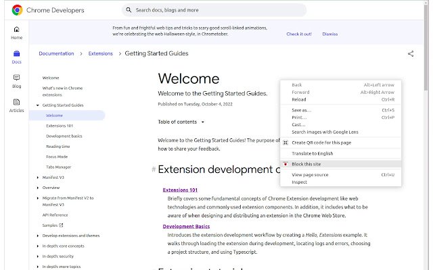433x270 pixels.
Task: Click the Chrome Developers title text
Action: 55,10
